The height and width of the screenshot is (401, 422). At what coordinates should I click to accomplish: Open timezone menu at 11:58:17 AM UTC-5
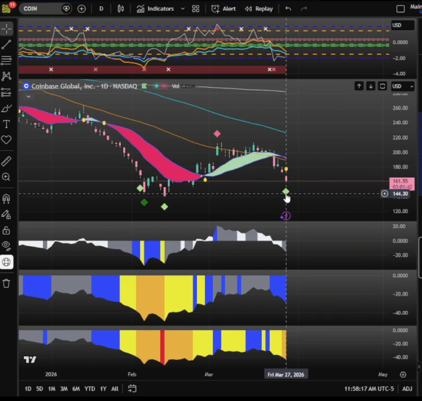click(369, 389)
